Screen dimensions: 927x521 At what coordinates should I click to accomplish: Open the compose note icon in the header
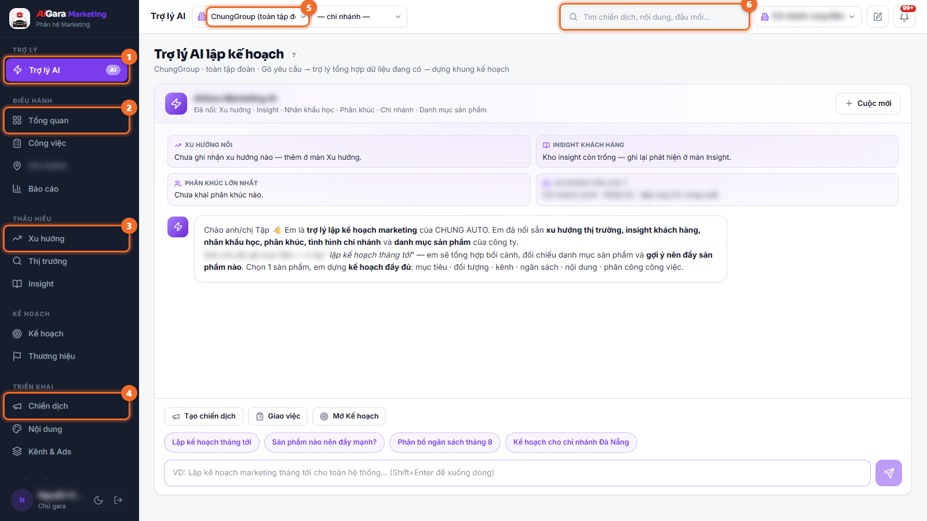878,17
